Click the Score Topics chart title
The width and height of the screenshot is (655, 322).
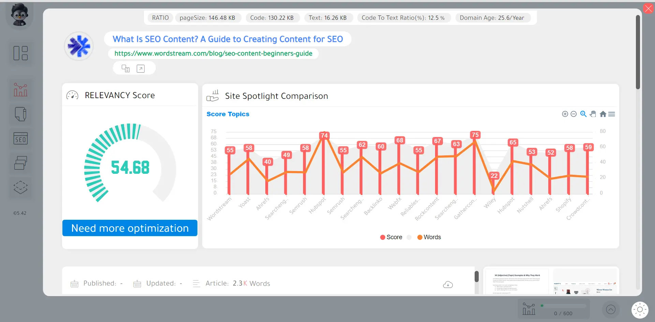[x=228, y=114]
